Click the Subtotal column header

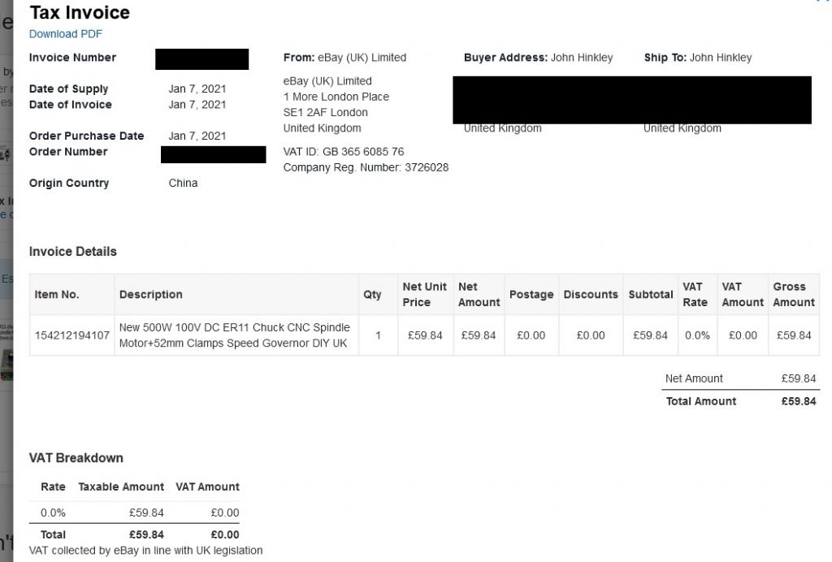point(651,294)
